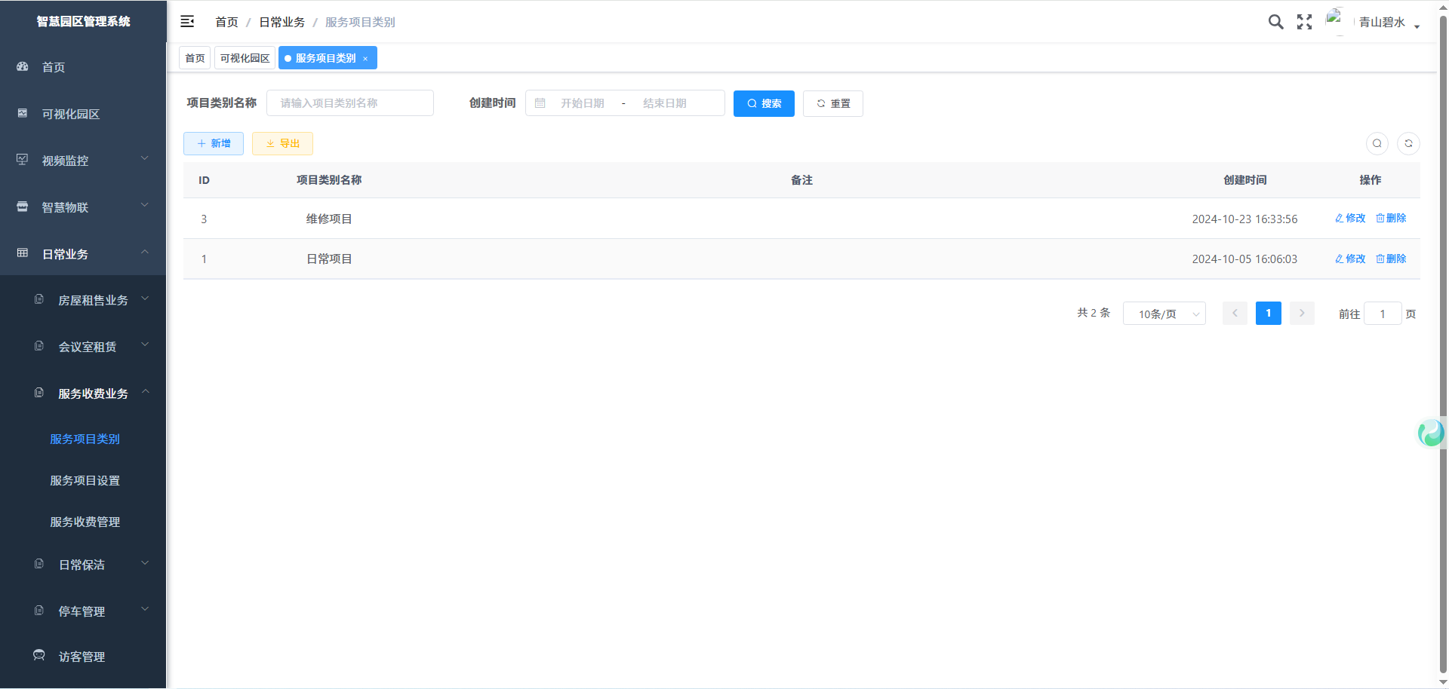1449x689 pixels.
Task: Refresh the table with the round icon
Action: point(1408,143)
